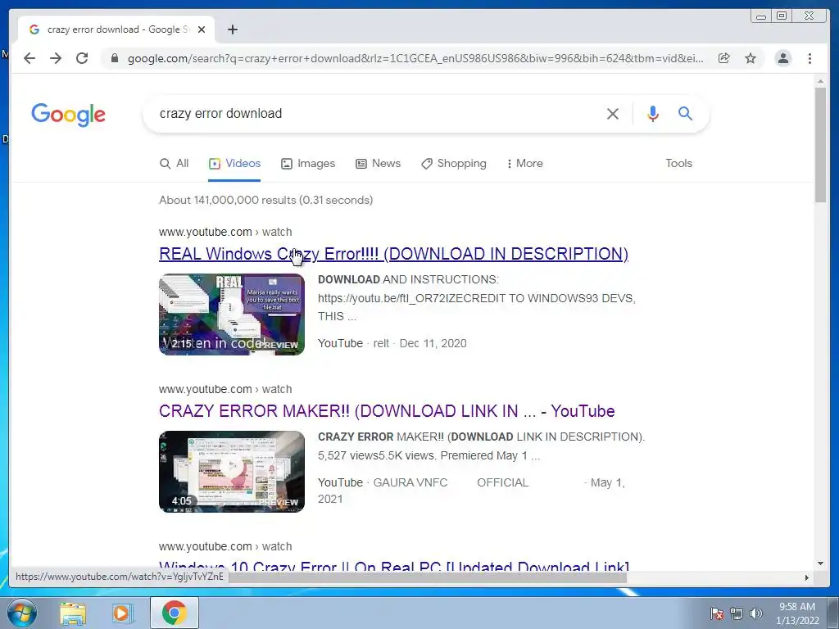Image resolution: width=839 pixels, height=629 pixels.
Task: Click the scroll down arrow
Action: [820, 563]
